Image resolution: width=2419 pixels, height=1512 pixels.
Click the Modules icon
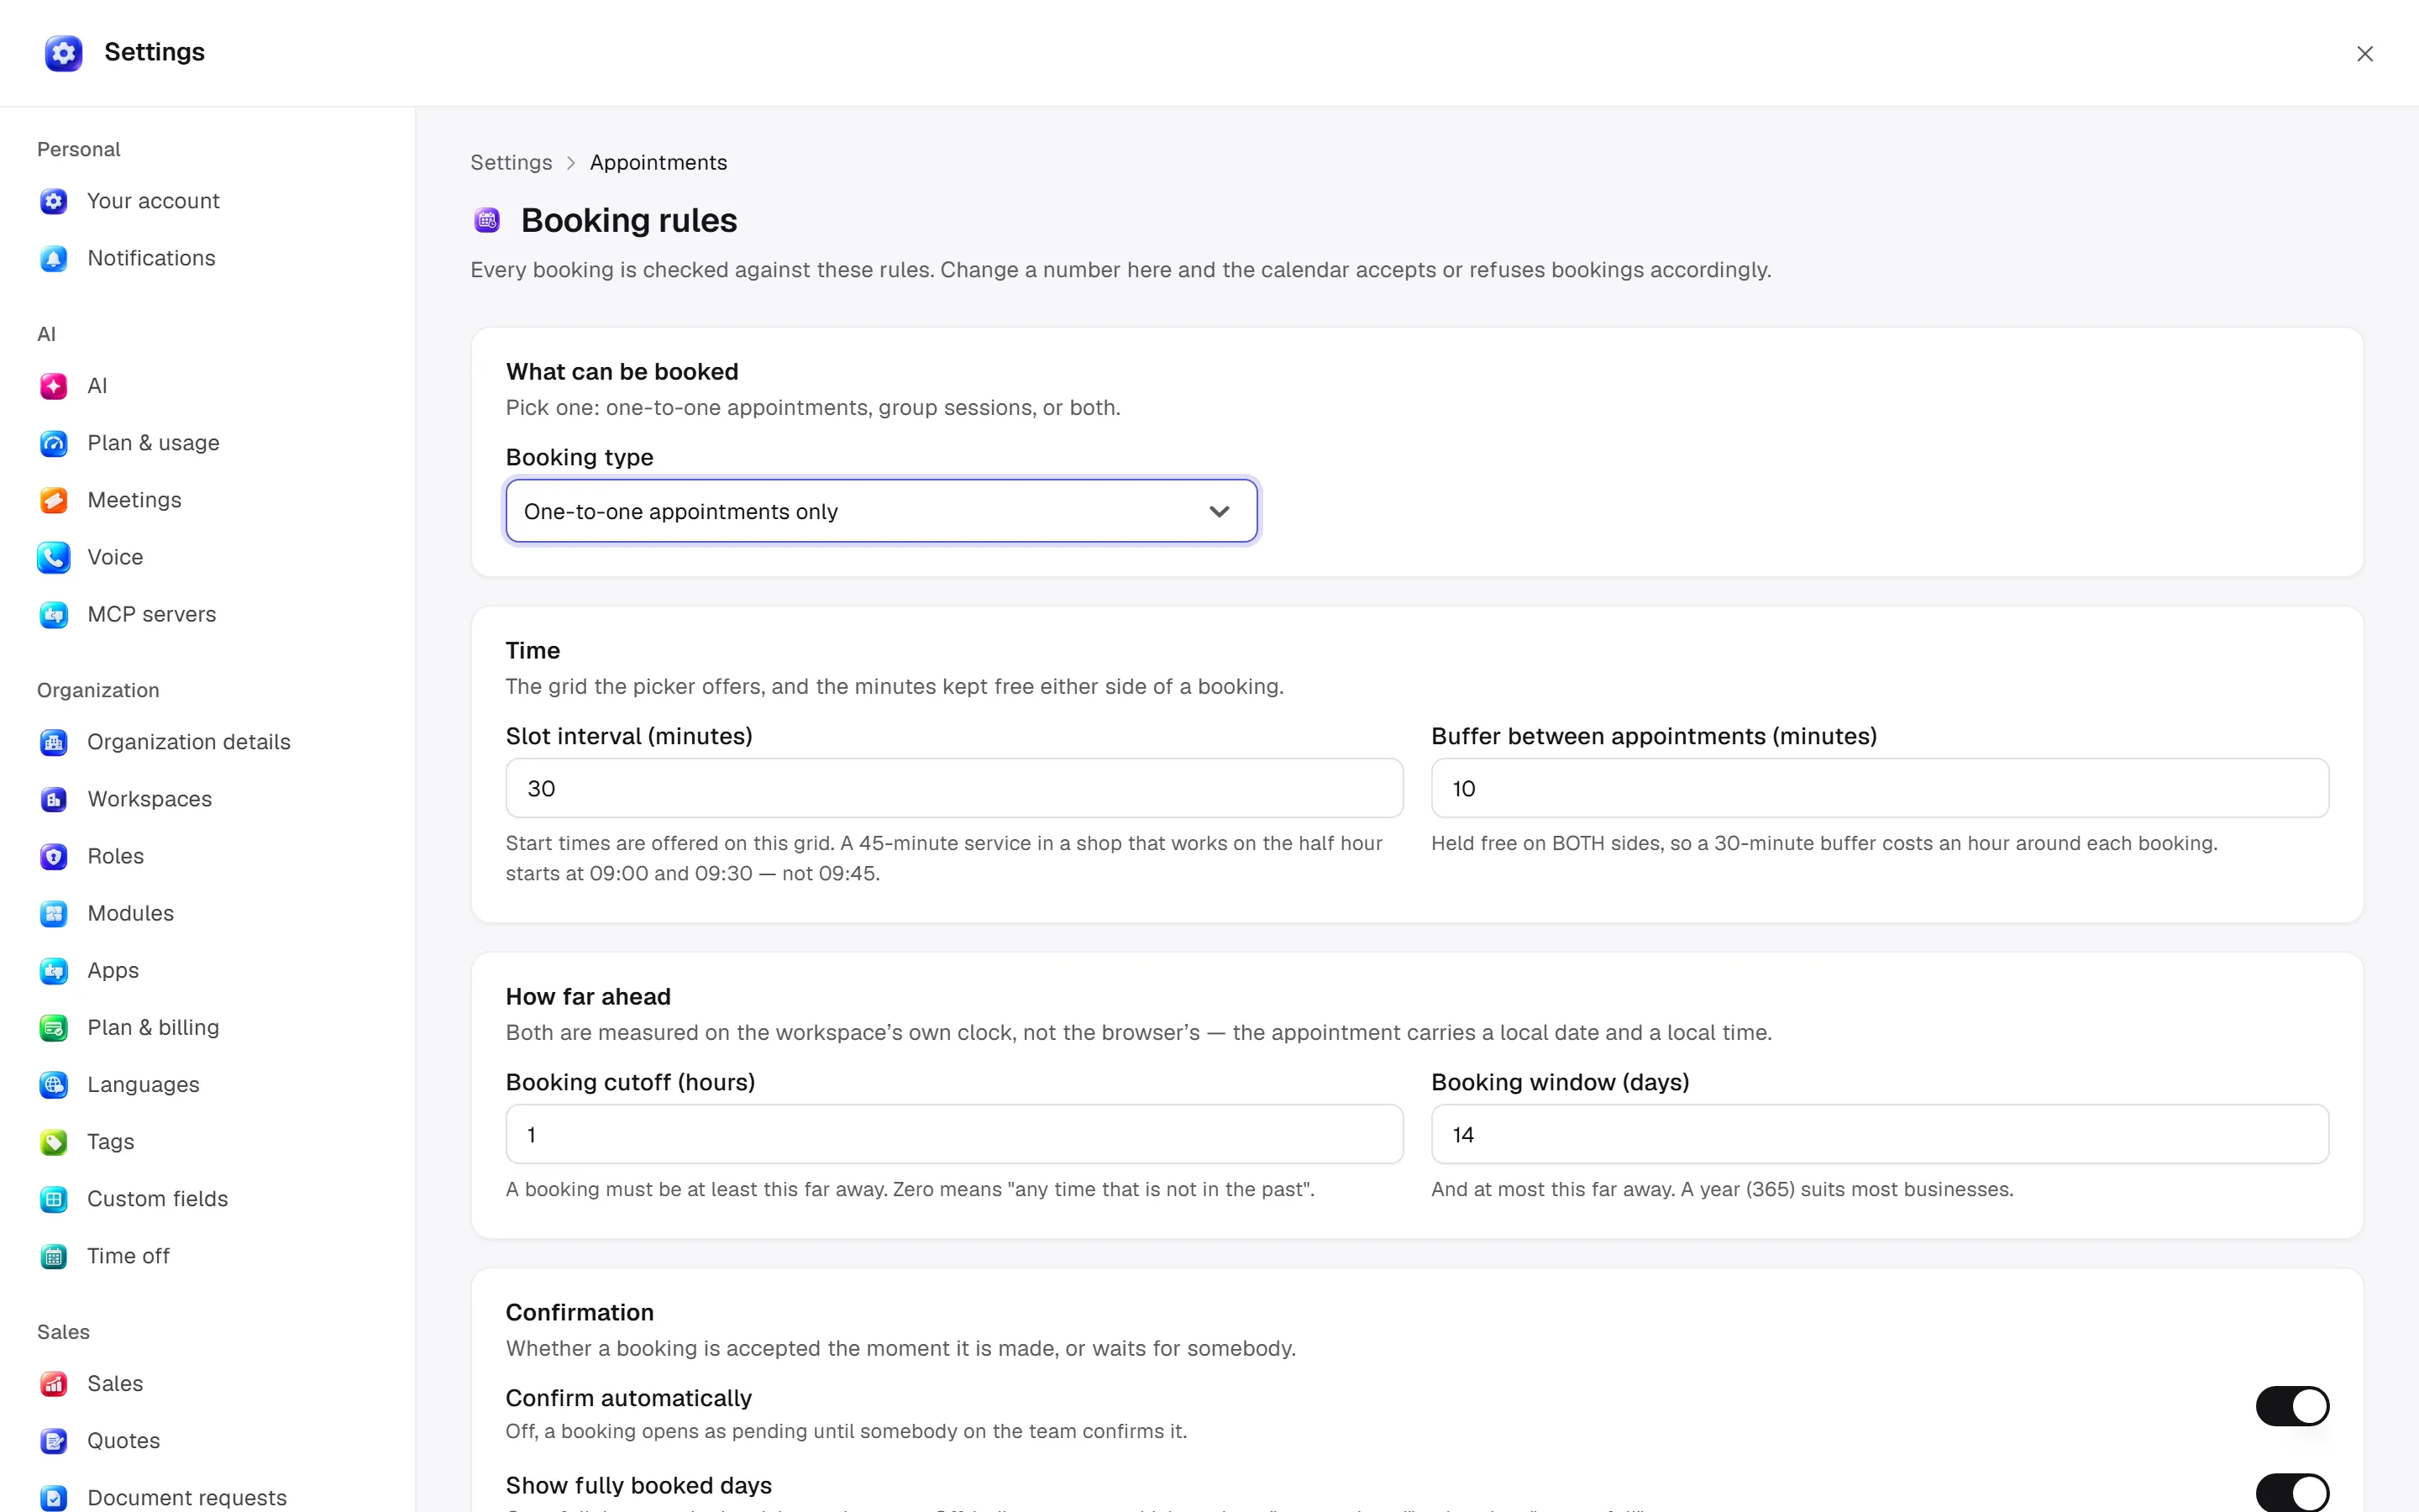54,913
